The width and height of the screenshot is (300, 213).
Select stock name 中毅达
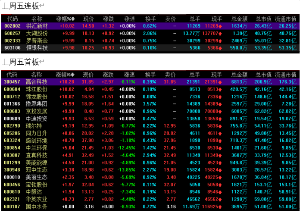[34, 192]
